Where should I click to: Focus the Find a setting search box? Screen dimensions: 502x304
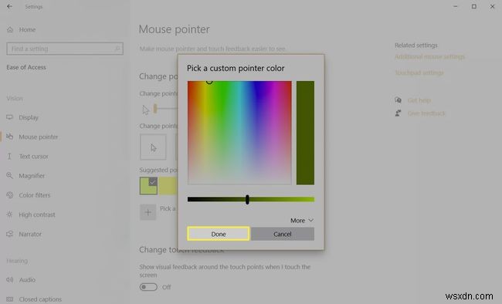(65, 49)
